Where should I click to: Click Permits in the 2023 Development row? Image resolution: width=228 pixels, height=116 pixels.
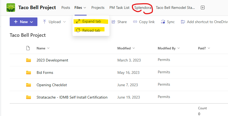click(164, 60)
